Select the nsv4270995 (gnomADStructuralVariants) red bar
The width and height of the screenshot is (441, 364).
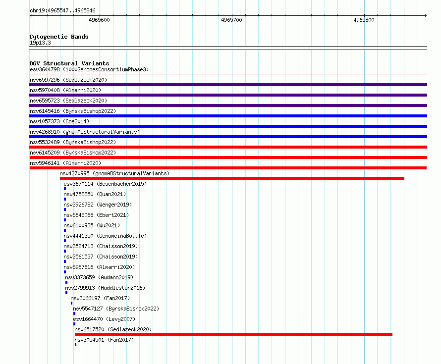coord(232,178)
